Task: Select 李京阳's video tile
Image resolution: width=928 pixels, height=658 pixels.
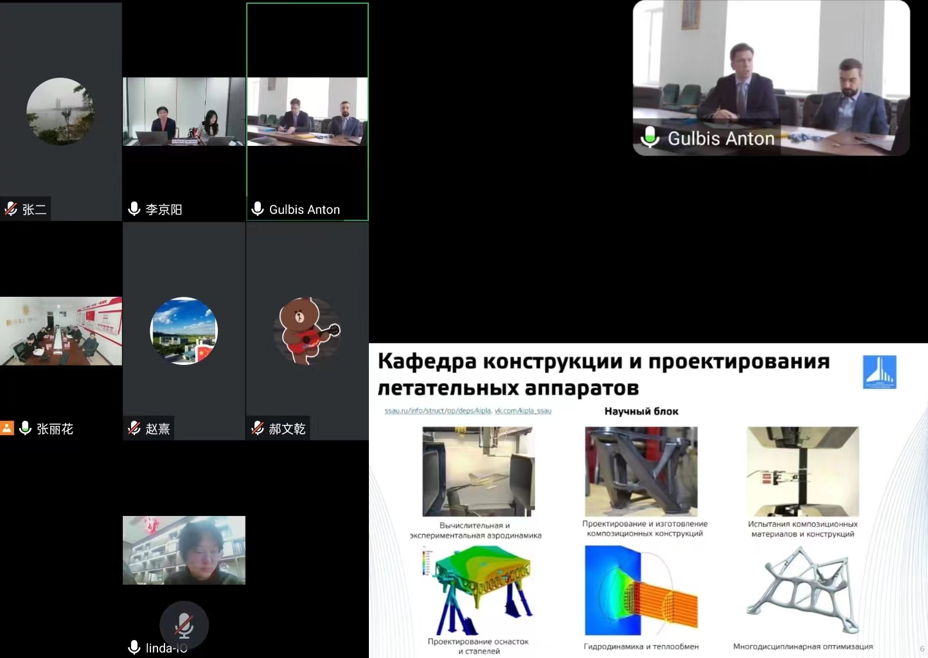Action: click(x=184, y=112)
